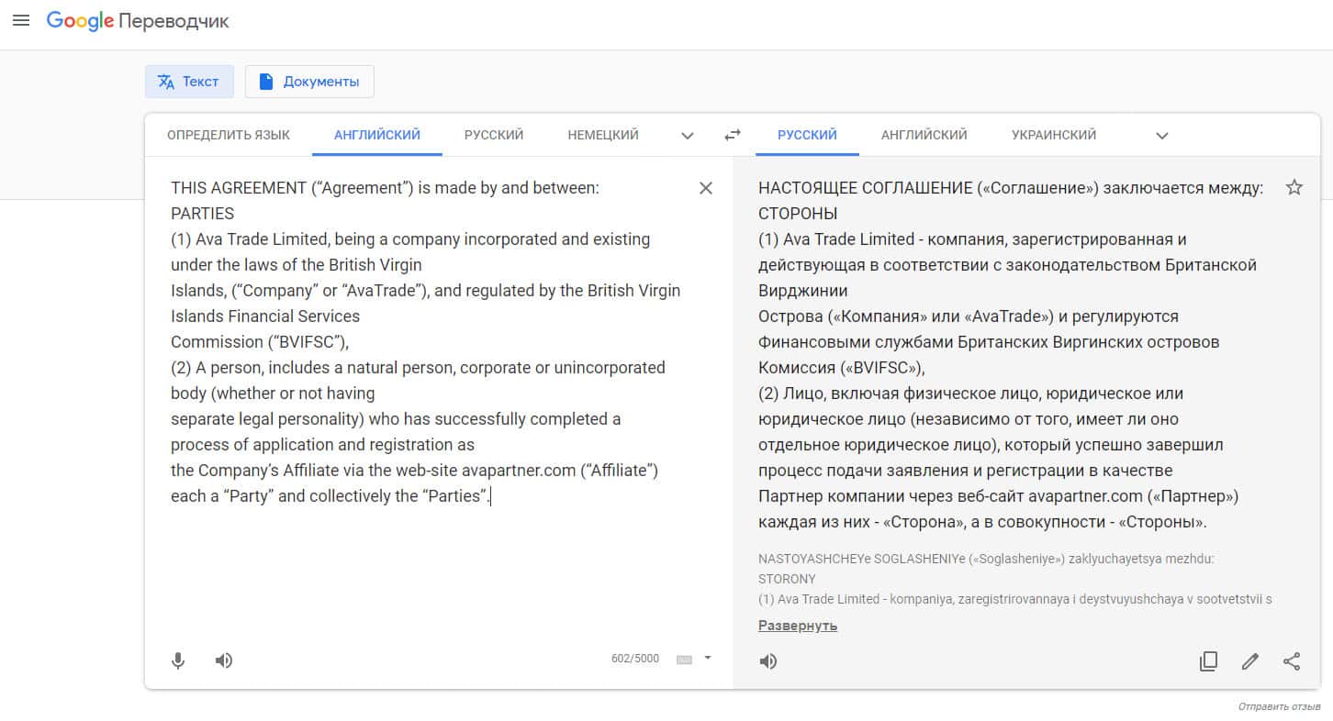Switch target language to УКРАИНСКИЙ
The image size is (1333, 721).
(1054, 135)
